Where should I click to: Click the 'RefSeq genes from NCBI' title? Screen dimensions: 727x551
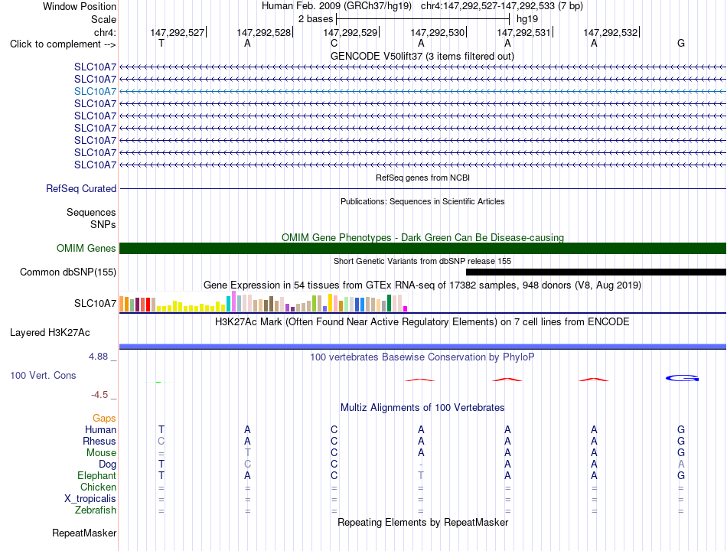coord(422,178)
